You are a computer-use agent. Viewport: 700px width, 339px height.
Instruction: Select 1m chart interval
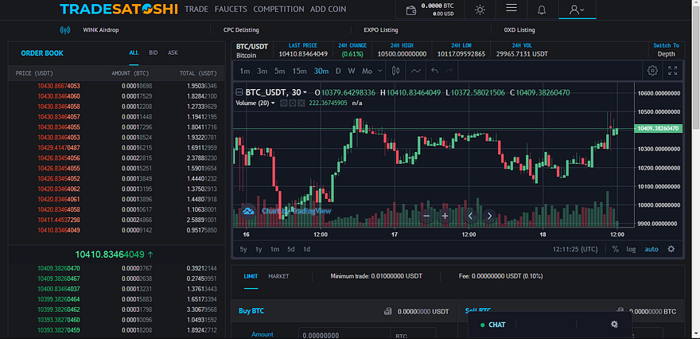pos(245,71)
